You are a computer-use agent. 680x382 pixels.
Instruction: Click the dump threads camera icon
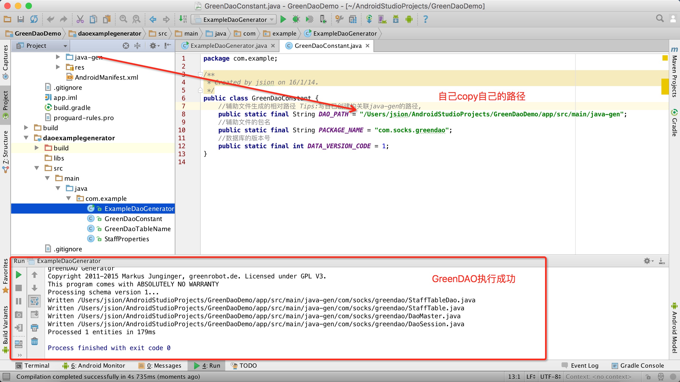click(x=19, y=315)
